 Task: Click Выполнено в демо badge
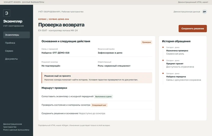103,97
